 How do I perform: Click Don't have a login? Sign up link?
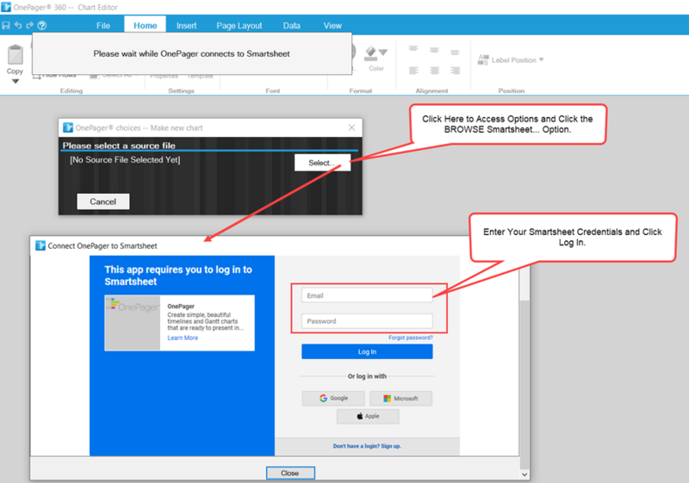[367, 446]
